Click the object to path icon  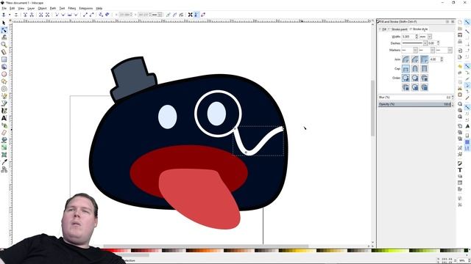click(x=100, y=15)
